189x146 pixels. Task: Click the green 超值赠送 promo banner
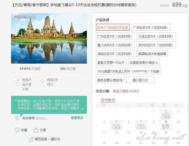point(49,105)
